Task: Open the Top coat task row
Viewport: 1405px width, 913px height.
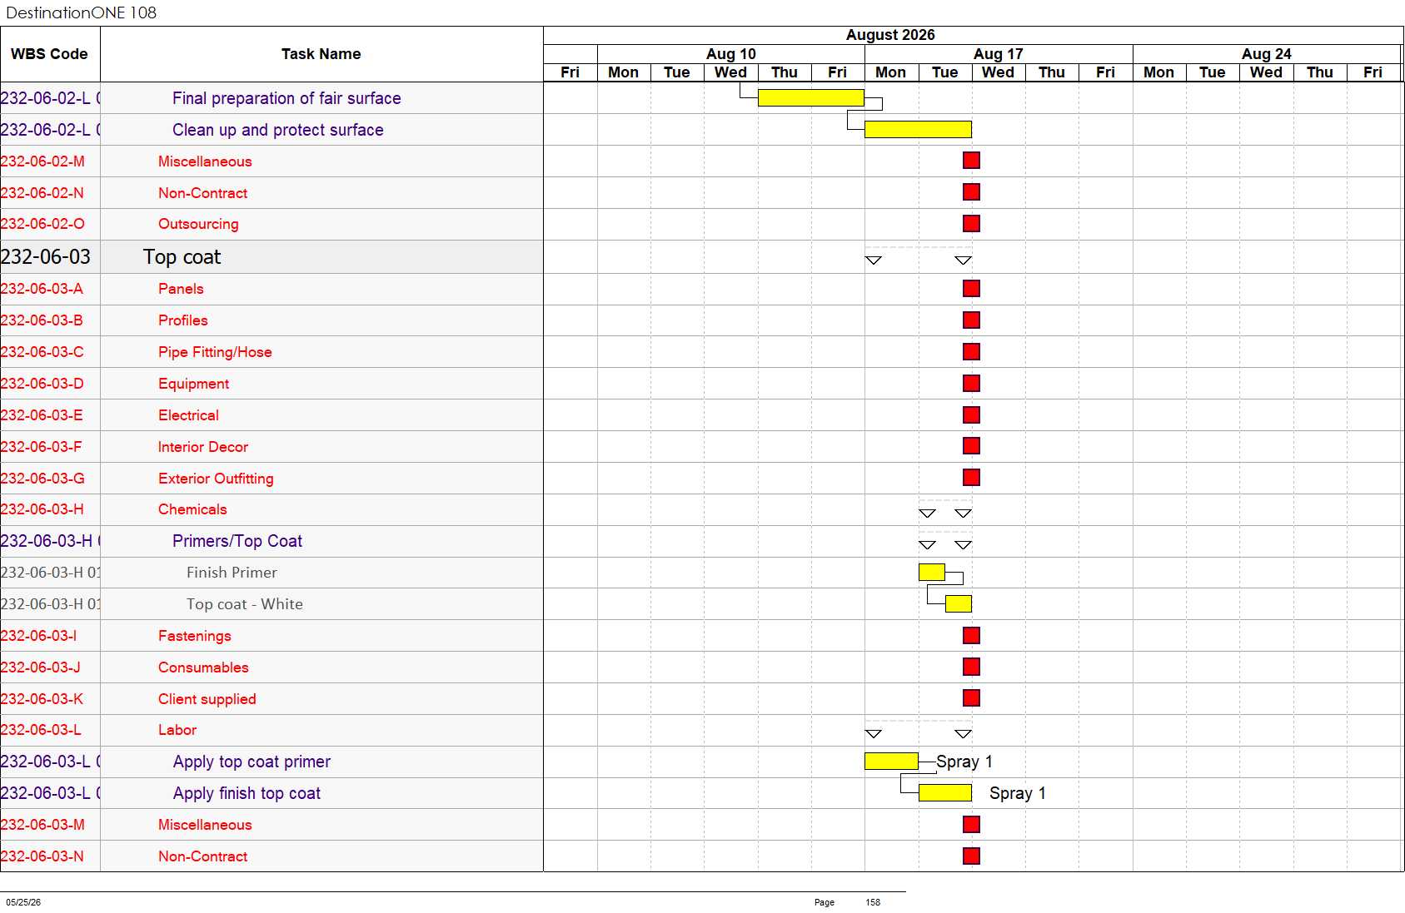Action: [x=272, y=257]
